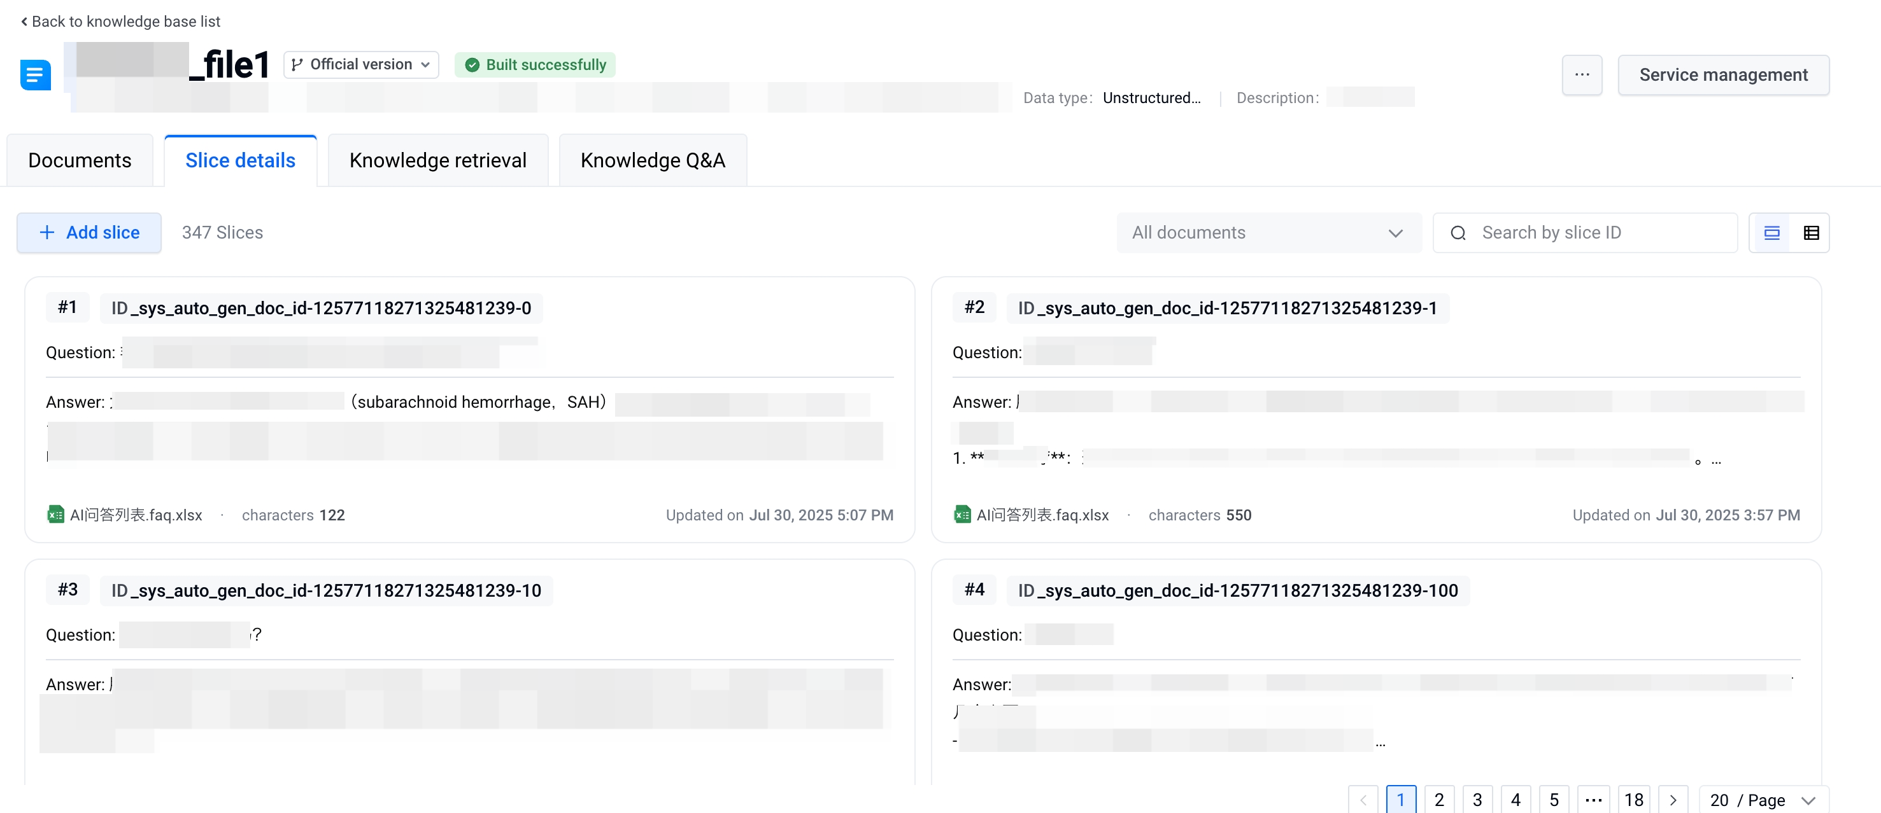Switch to the Documents tab
The height and width of the screenshot is (813, 1881).
click(x=80, y=160)
